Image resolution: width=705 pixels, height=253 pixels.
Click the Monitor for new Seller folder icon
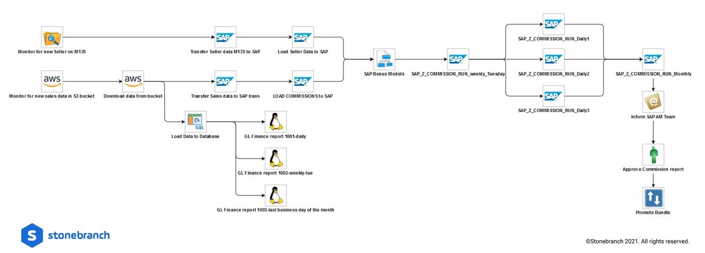52,37
